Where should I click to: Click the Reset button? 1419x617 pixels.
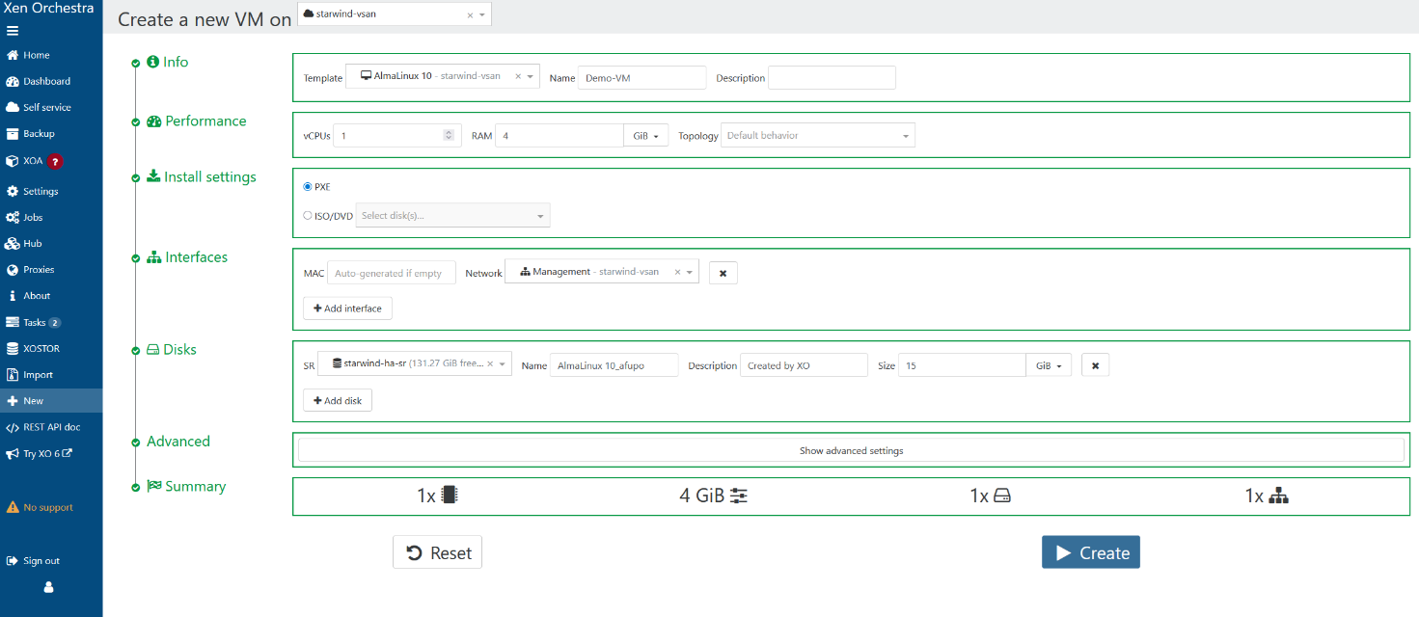(x=438, y=552)
